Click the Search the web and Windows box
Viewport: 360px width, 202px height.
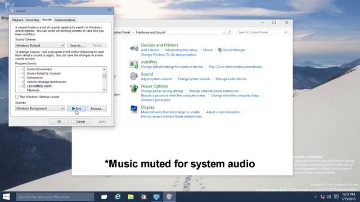click(55, 197)
